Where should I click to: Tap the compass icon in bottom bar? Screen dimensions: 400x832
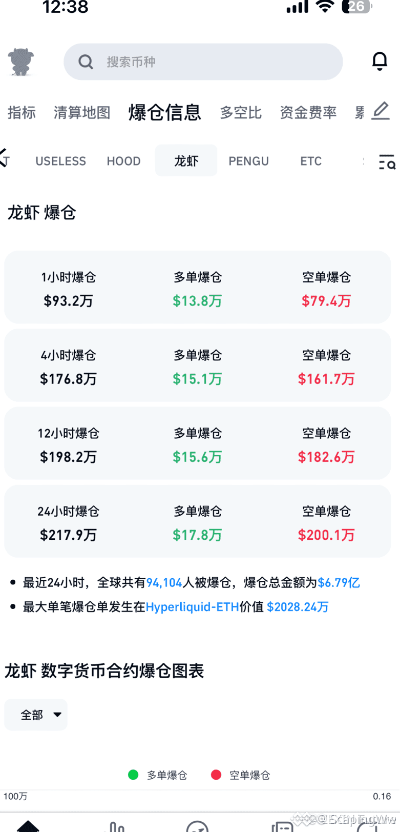pyautogui.click(x=197, y=826)
